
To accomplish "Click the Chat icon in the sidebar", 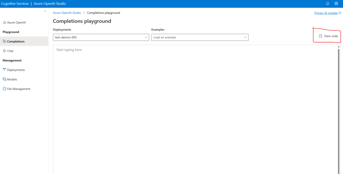I will pos(4,51).
